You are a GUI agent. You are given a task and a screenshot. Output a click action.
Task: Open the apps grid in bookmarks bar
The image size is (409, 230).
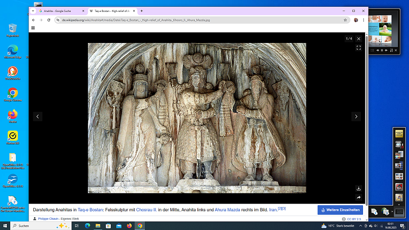point(33,28)
